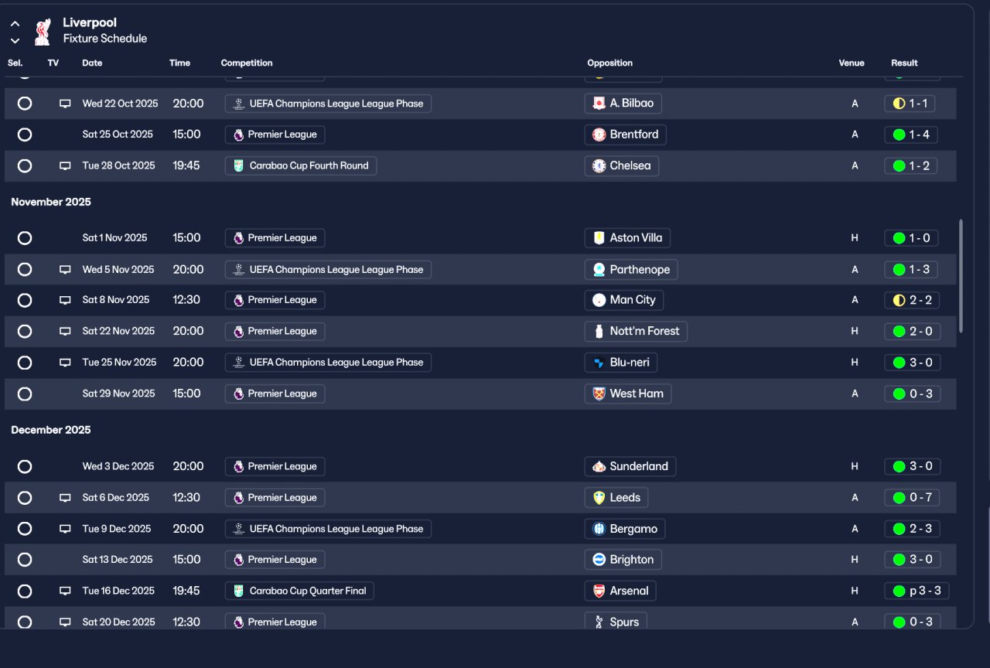Open the 0 - 7 result against Leeds
The height and width of the screenshot is (668, 990).
click(913, 498)
